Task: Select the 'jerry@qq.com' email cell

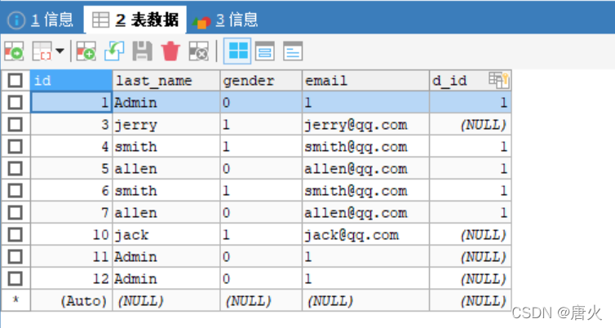Action: tap(365, 125)
